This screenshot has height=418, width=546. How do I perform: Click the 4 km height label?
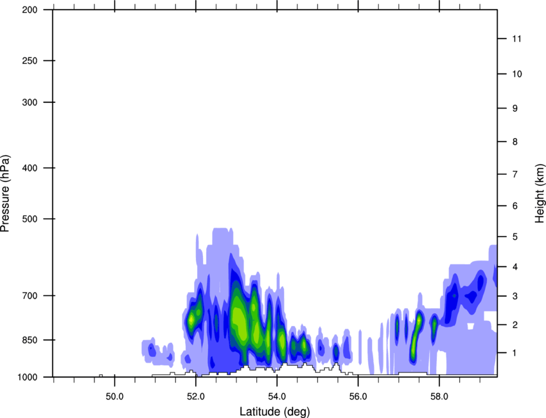[x=515, y=267]
